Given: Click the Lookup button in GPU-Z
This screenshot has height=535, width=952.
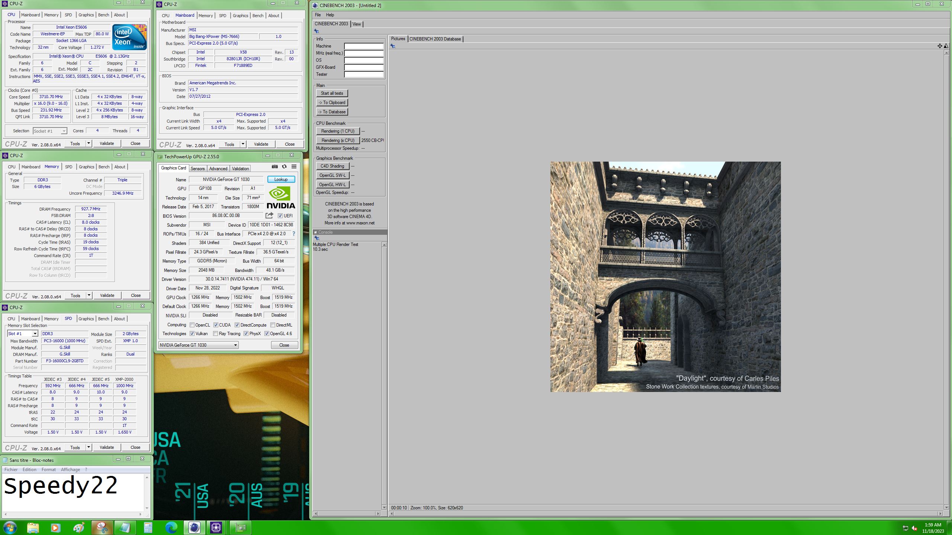Looking at the screenshot, I should tap(281, 179).
